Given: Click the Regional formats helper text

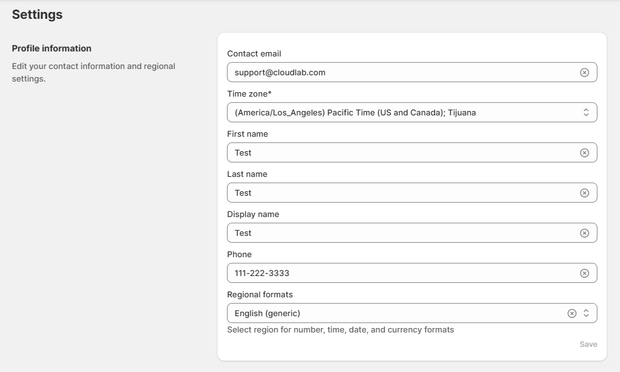Looking at the screenshot, I should [340, 329].
